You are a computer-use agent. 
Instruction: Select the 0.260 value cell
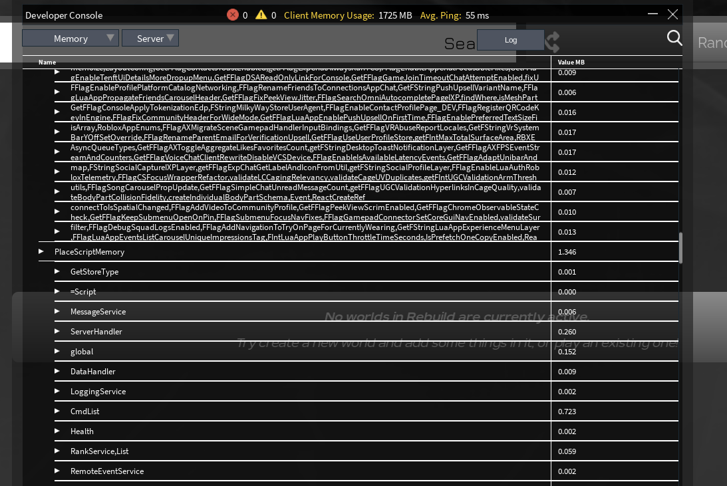(567, 332)
